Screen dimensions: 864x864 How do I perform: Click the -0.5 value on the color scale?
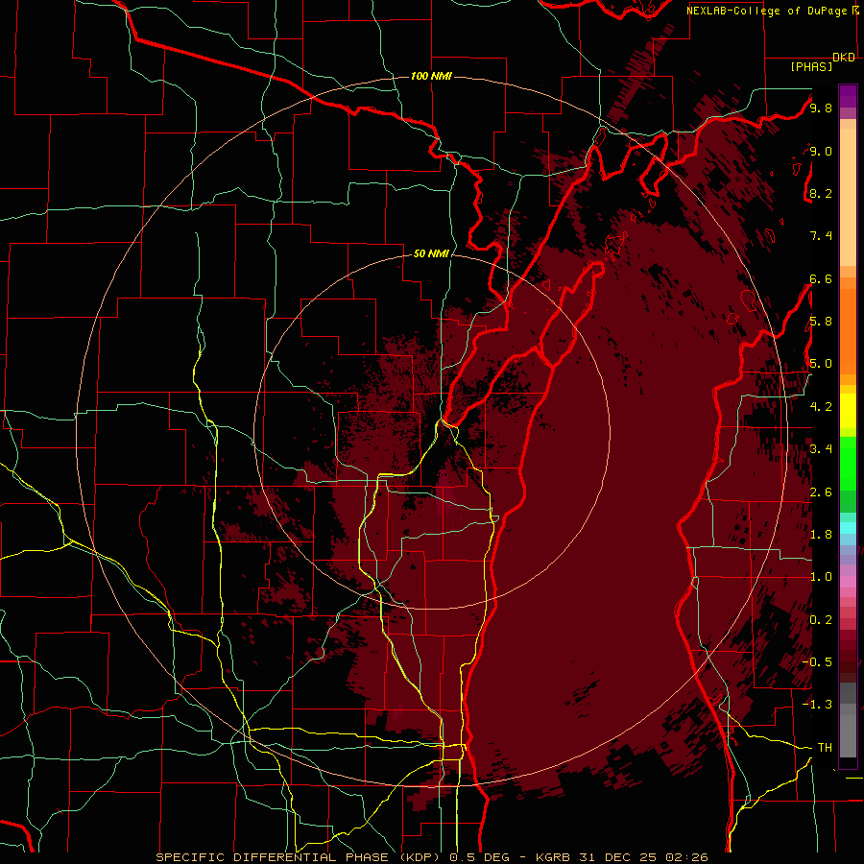[818, 662]
